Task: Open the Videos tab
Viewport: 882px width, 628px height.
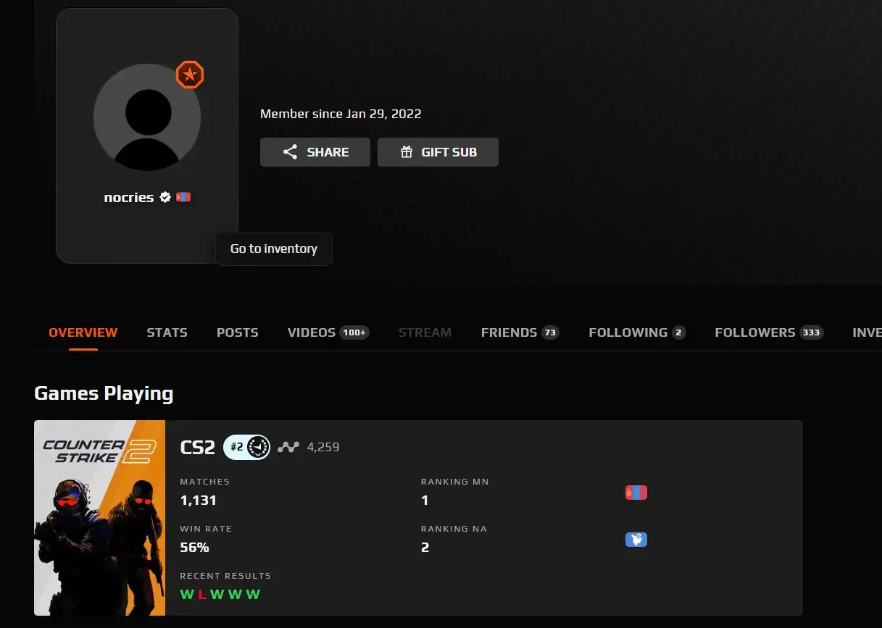Action: coord(328,332)
